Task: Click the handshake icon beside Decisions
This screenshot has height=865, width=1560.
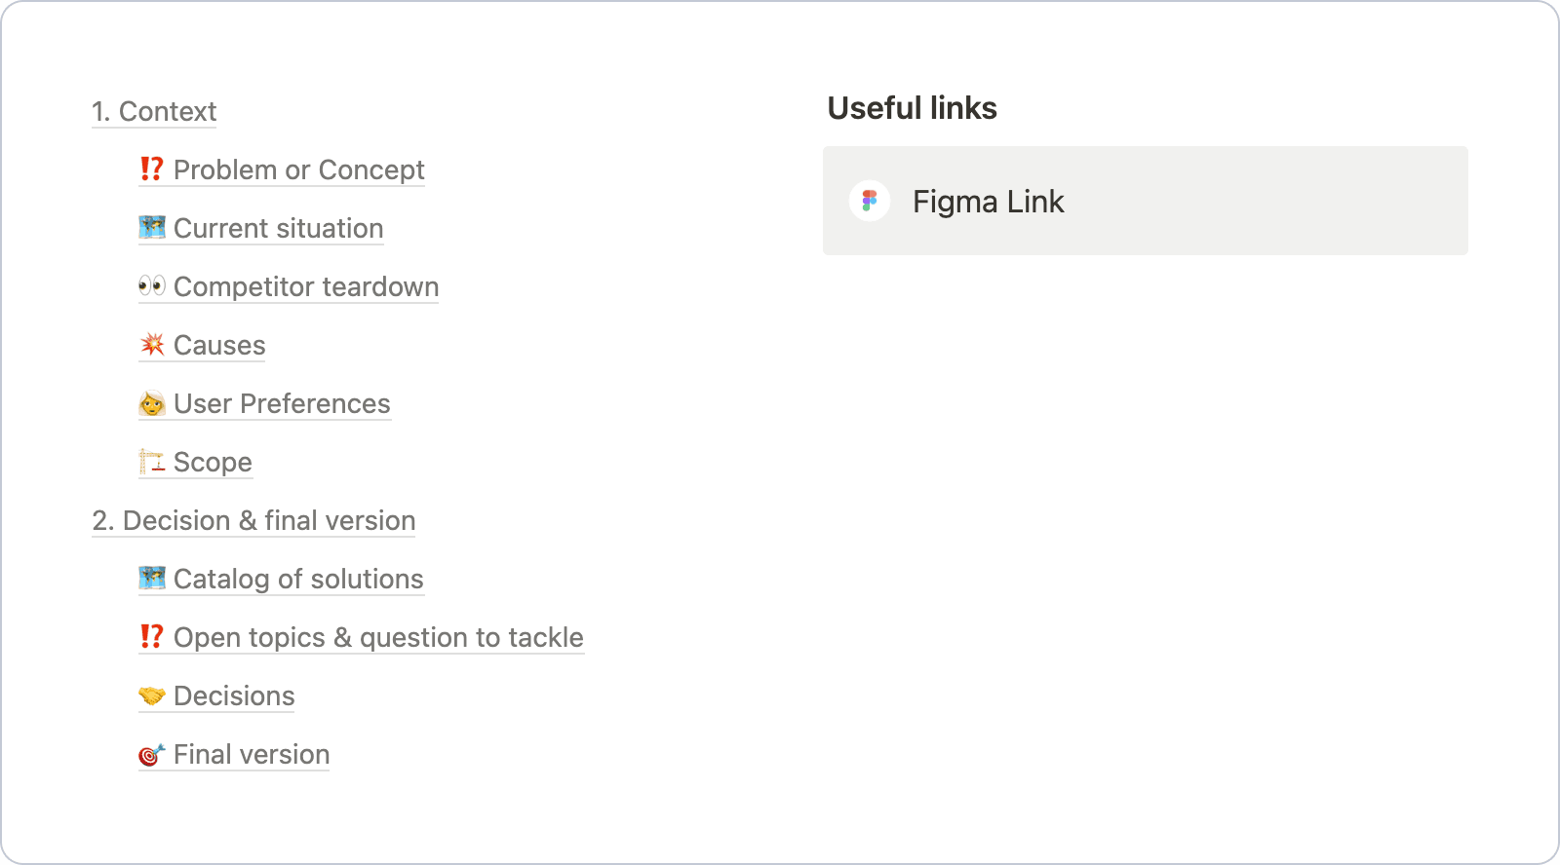Action: 152,696
